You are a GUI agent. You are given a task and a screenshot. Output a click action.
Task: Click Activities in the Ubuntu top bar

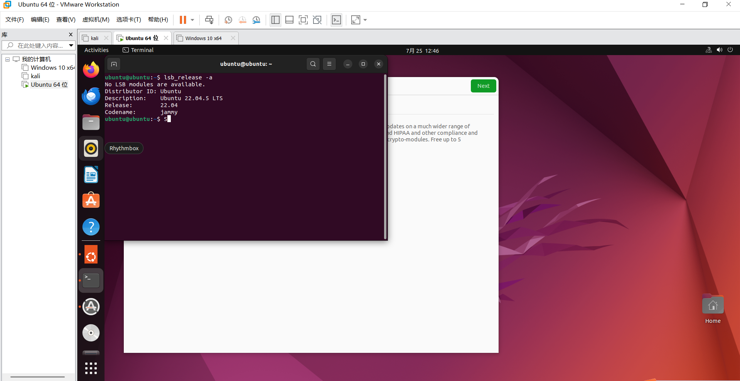[96, 50]
